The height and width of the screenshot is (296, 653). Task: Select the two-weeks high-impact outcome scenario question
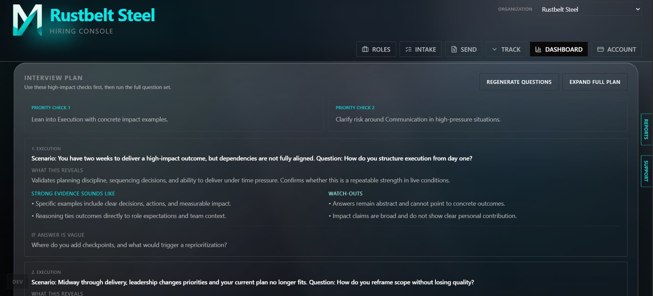click(x=252, y=158)
